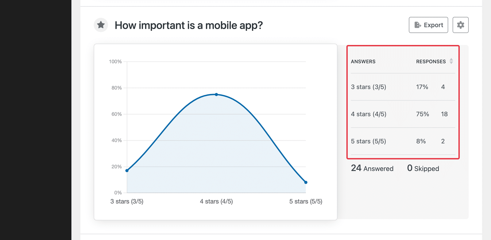Click the 5 stars (5/5) axis label
Image resolution: width=491 pixels, height=240 pixels.
point(306,201)
